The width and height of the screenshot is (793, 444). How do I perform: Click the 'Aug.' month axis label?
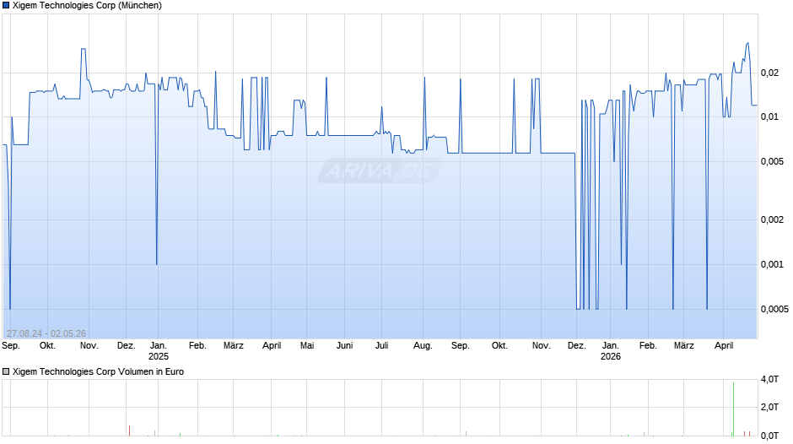(x=423, y=346)
